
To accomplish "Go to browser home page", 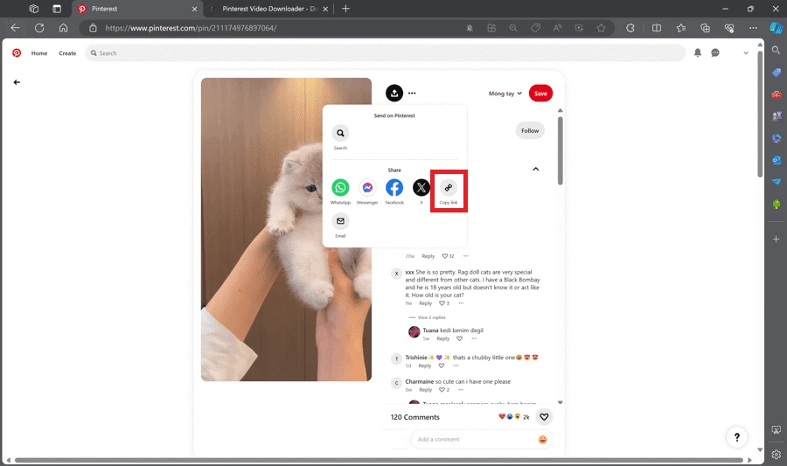I will point(63,28).
